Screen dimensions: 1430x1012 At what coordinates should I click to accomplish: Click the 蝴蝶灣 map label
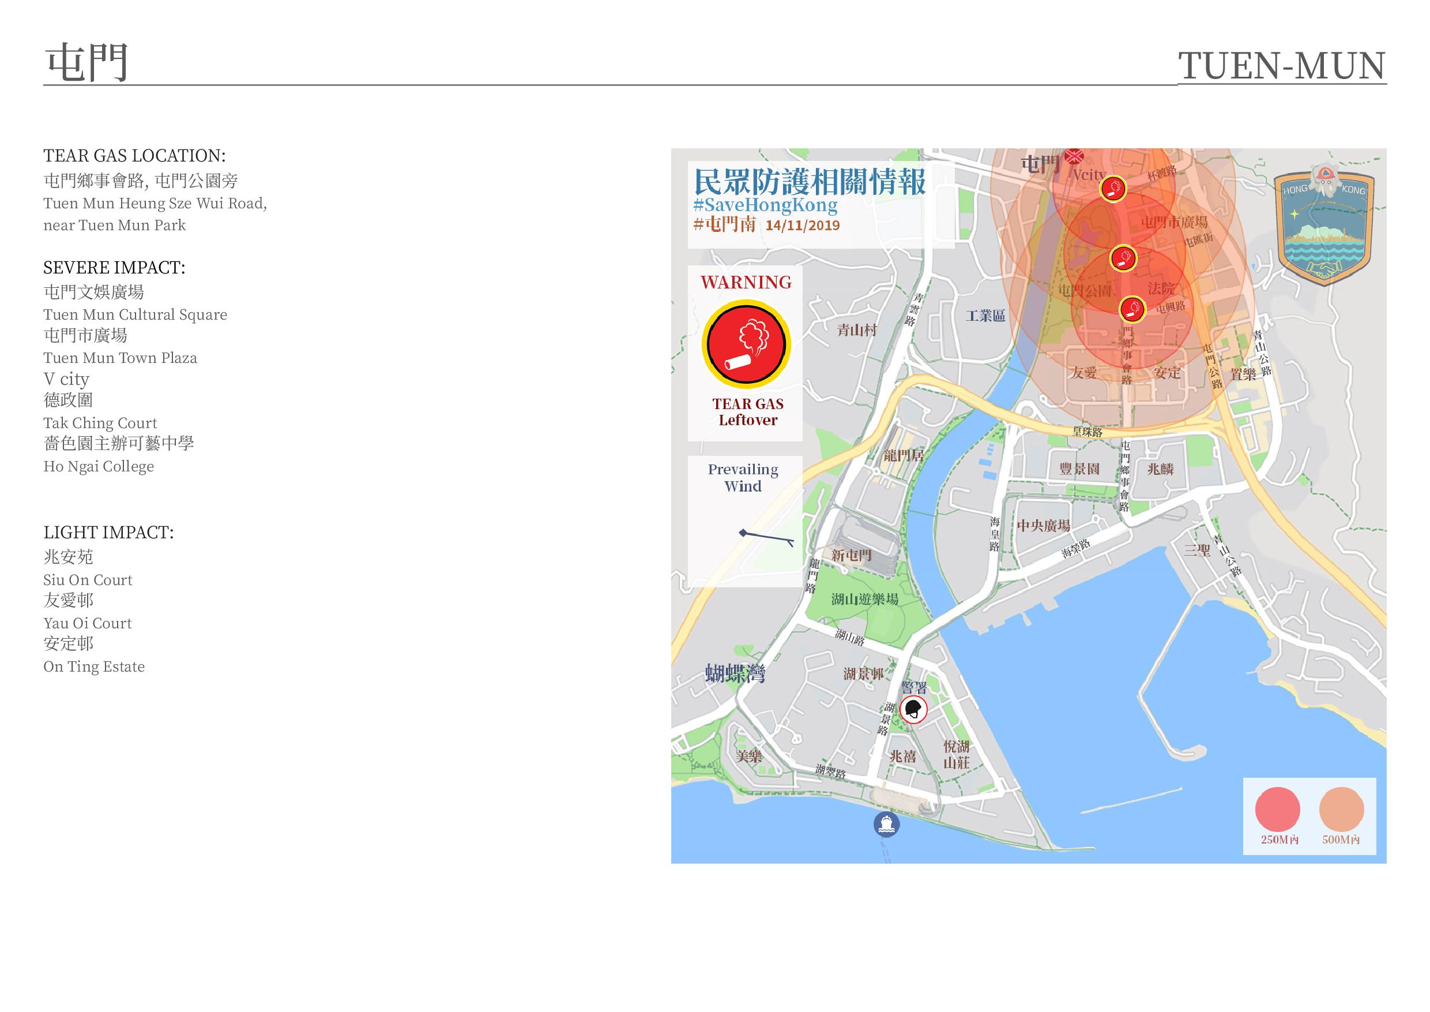click(735, 674)
